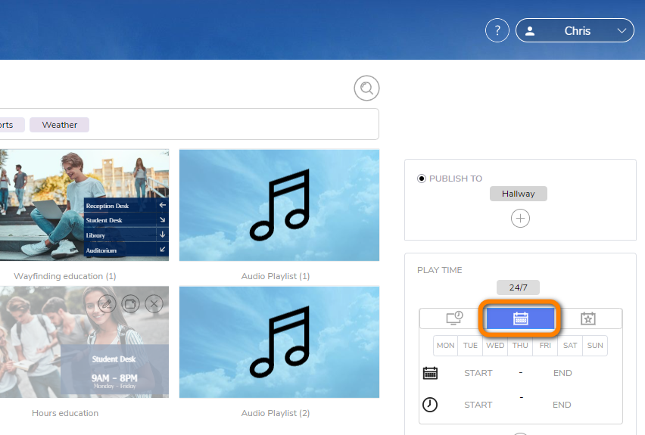Toggle MON day

pyautogui.click(x=445, y=346)
